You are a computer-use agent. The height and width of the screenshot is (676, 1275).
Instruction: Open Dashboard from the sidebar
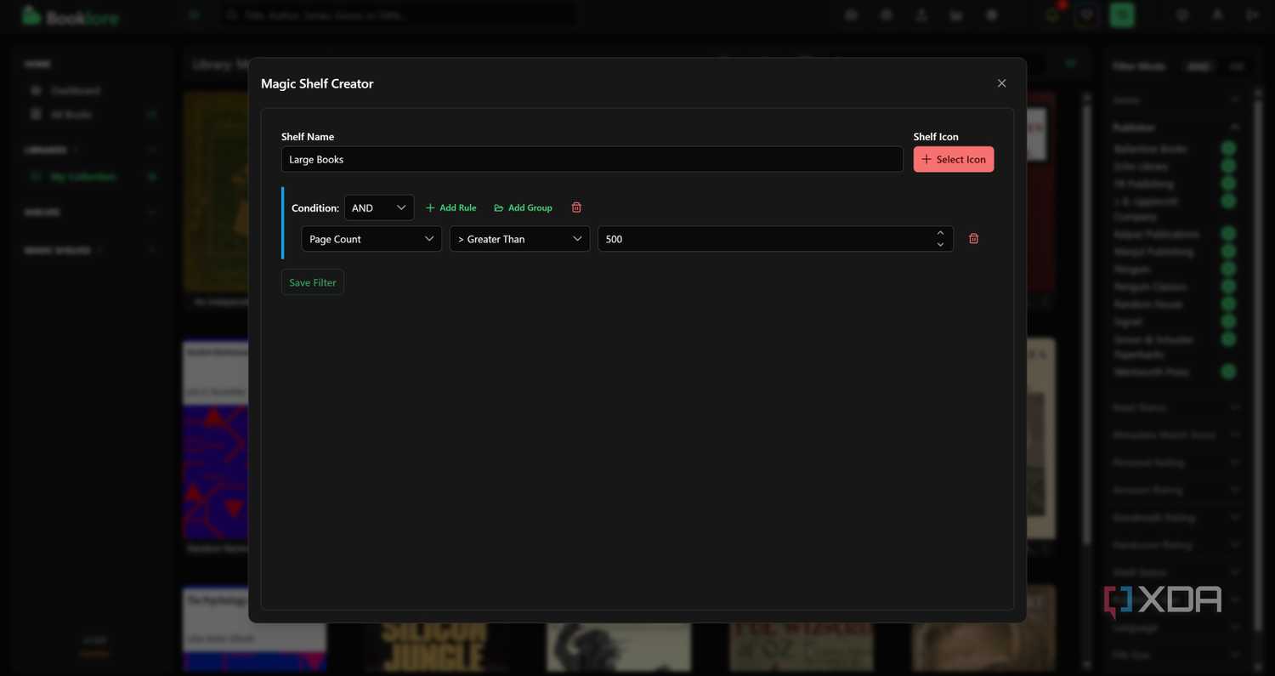pos(75,90)
